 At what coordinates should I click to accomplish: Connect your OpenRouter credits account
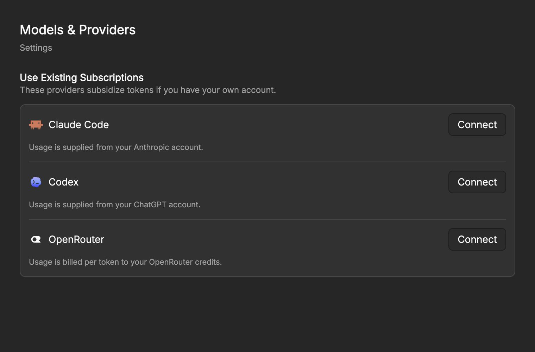477,239
